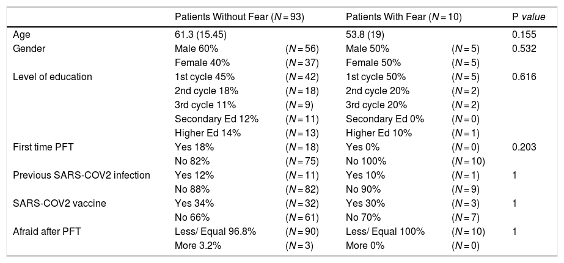The width and height of the screenshot is (564, 263).
Task: Select the P value "0.532" for gender
Action: 524,48
